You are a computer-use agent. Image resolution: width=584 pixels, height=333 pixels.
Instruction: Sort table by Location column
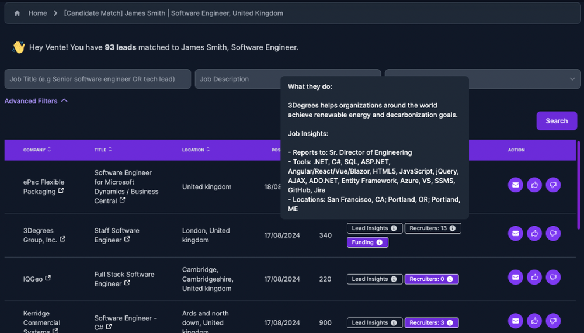pyautogui.click(x=196, y=150)
